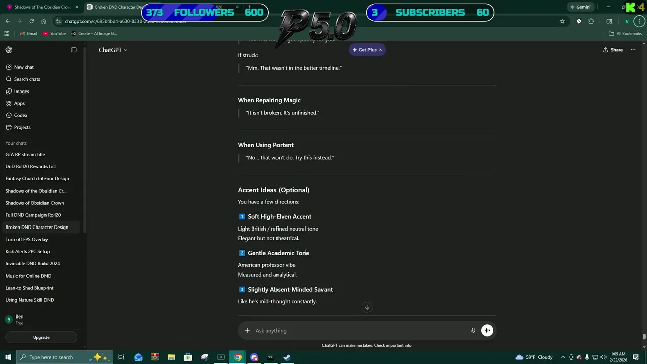Click the address bar URL
This screenshot has height=364, width=647.
[125, 21]
